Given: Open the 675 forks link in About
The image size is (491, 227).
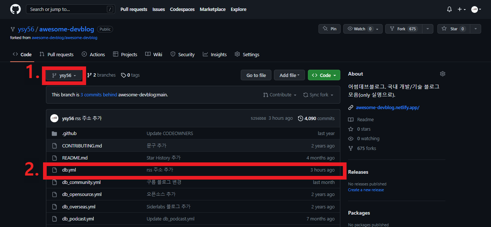Looking at the screenshot, I should [x=362, y=149].
